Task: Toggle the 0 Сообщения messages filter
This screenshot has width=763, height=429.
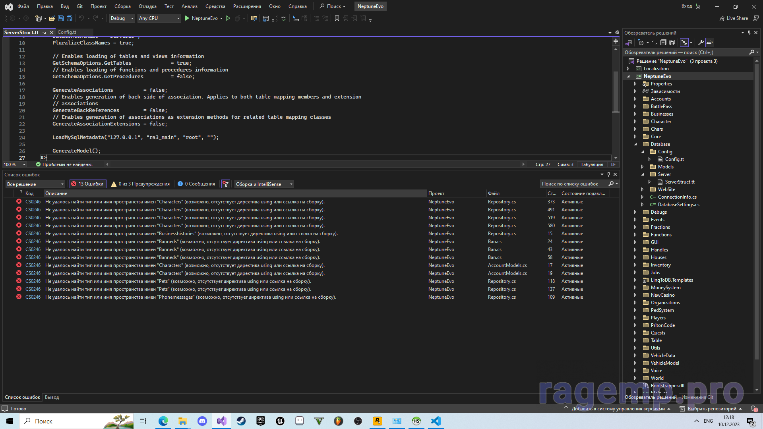Action: tap(196, 184)
